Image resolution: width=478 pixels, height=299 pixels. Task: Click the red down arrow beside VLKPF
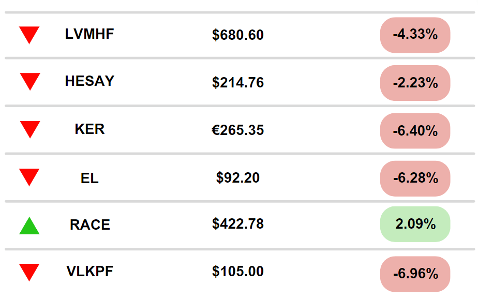coord(29,272)
